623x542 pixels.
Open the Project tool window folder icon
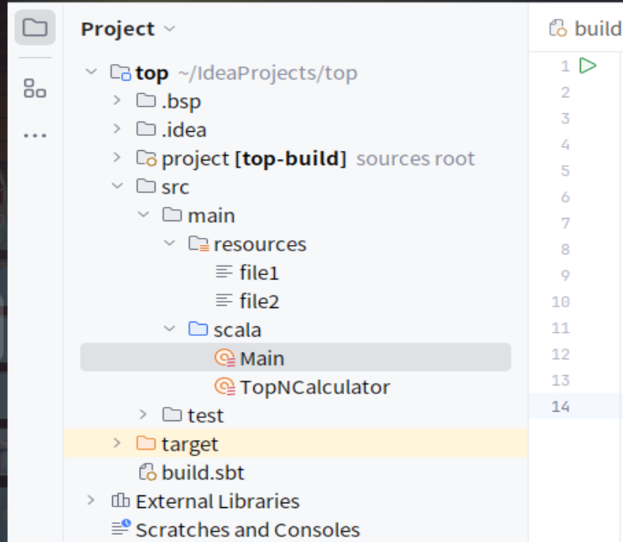coord(35,28)
